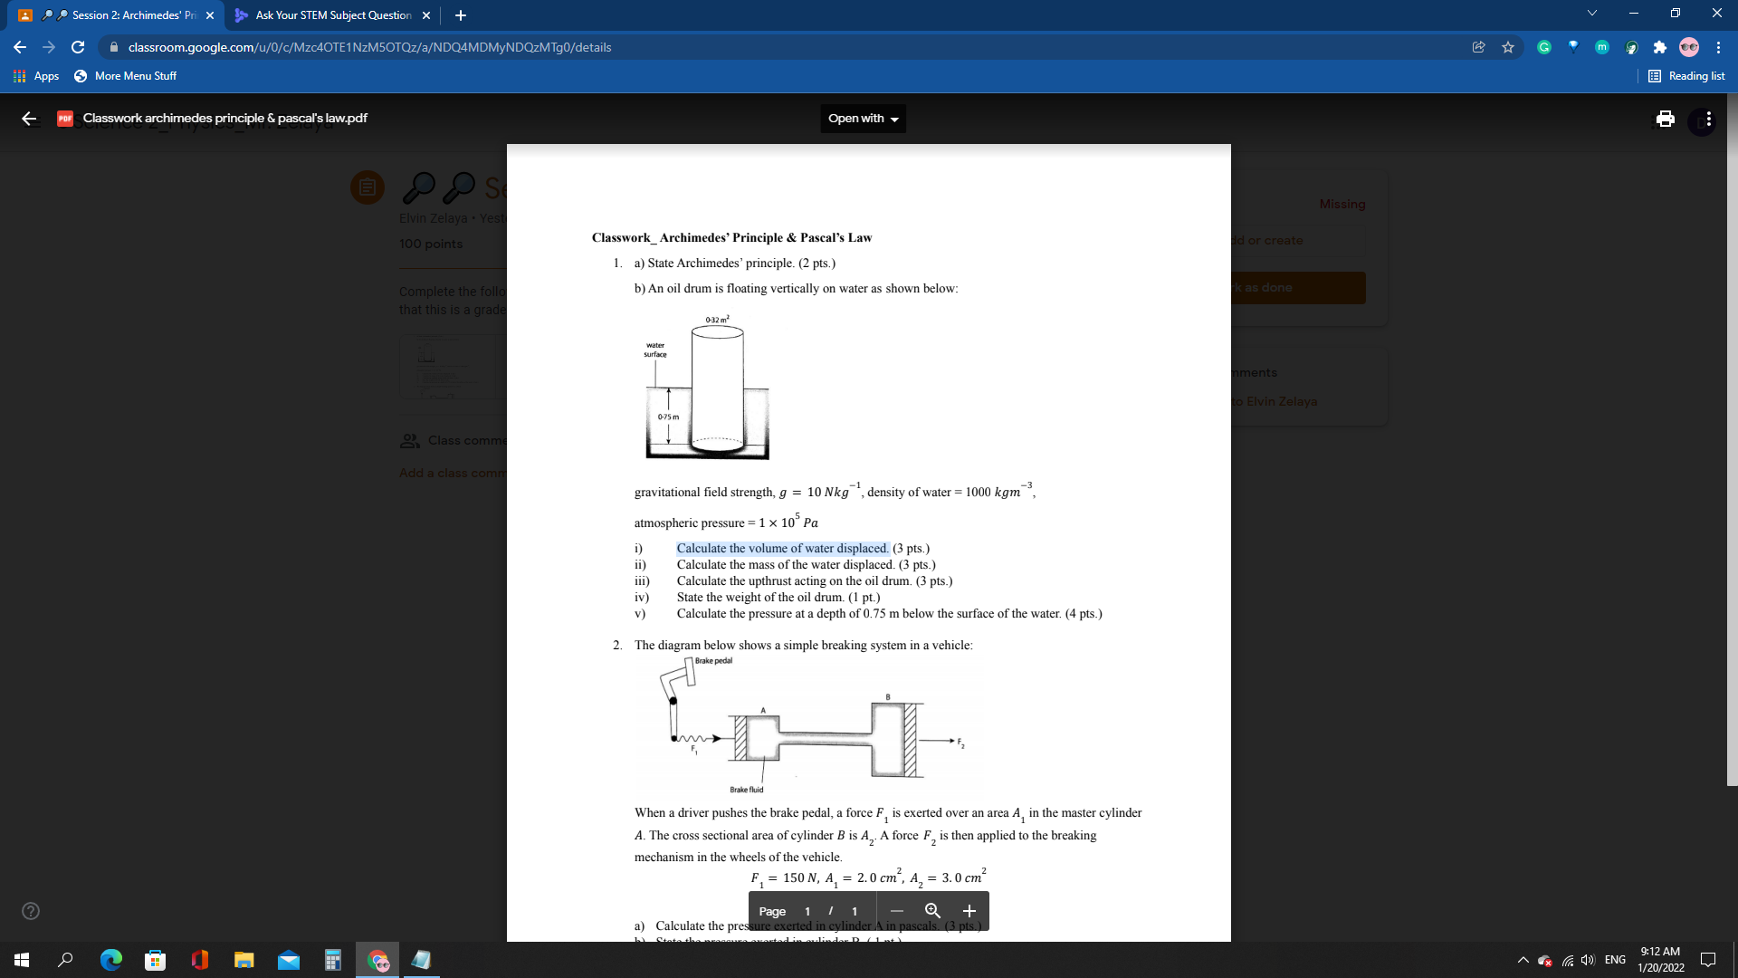Open the 'Open with' dropdown
The width and height of the screenshot is (1738, 978).
click(x=863, y=119)
